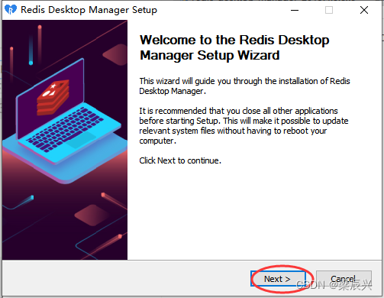Click the 'Welcome to the Redis Desktop Manager Setup Wizard' heading
384x298 pixels.
pos(234,47)
